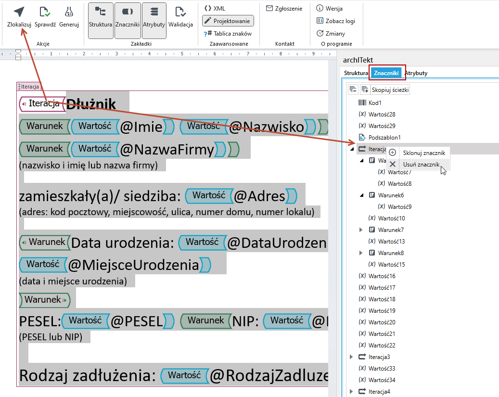Select the Kod1 barcode marker
The image size is (499, 397).
[x=370, y=103]
